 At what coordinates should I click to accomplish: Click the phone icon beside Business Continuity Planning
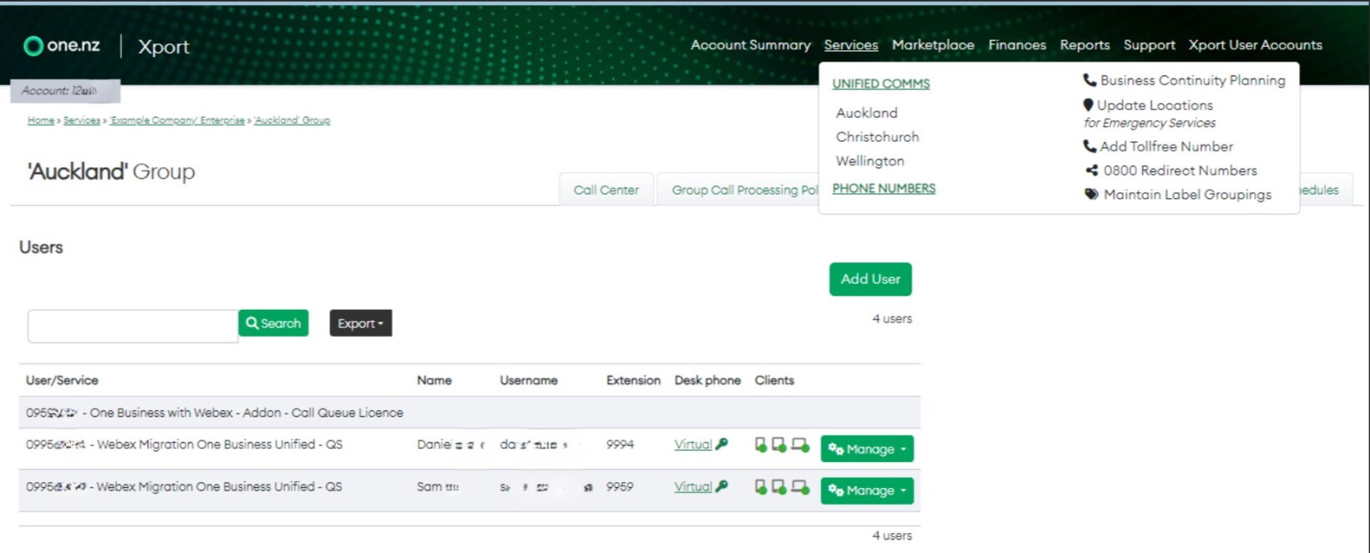1089,80
